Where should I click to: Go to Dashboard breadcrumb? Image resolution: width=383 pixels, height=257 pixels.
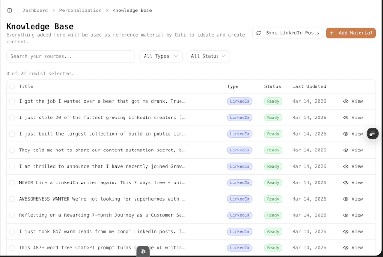[35, 10]
